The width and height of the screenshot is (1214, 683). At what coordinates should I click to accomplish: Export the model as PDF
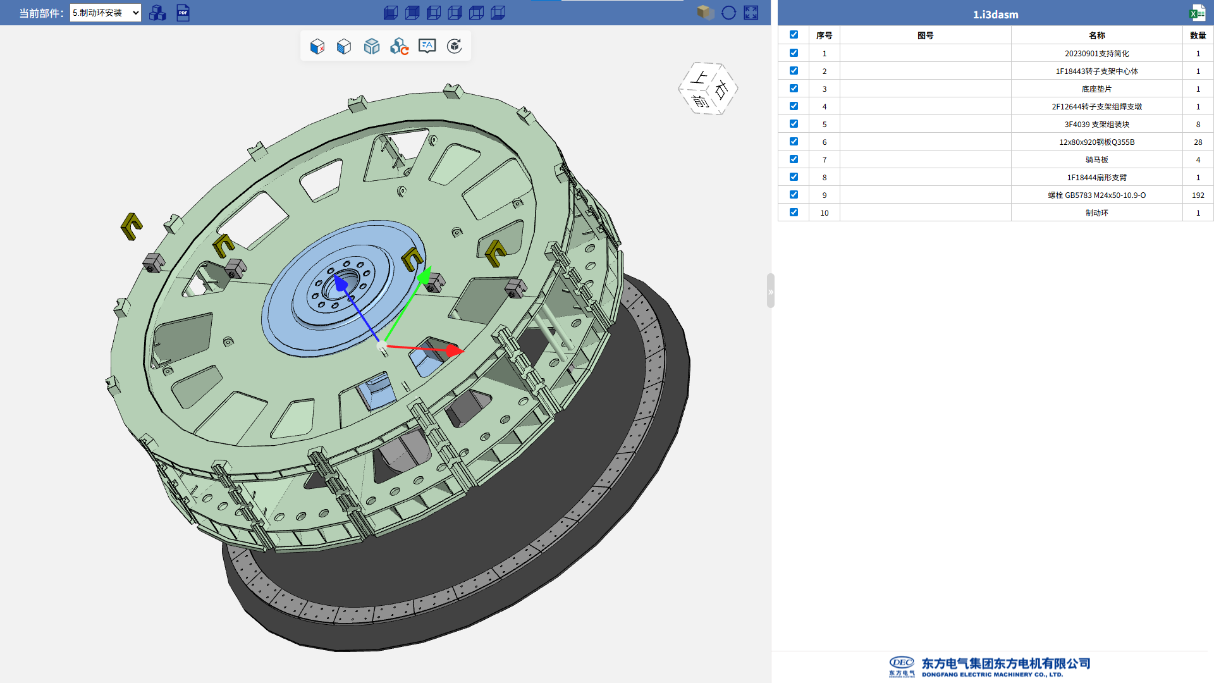[183, 13]
